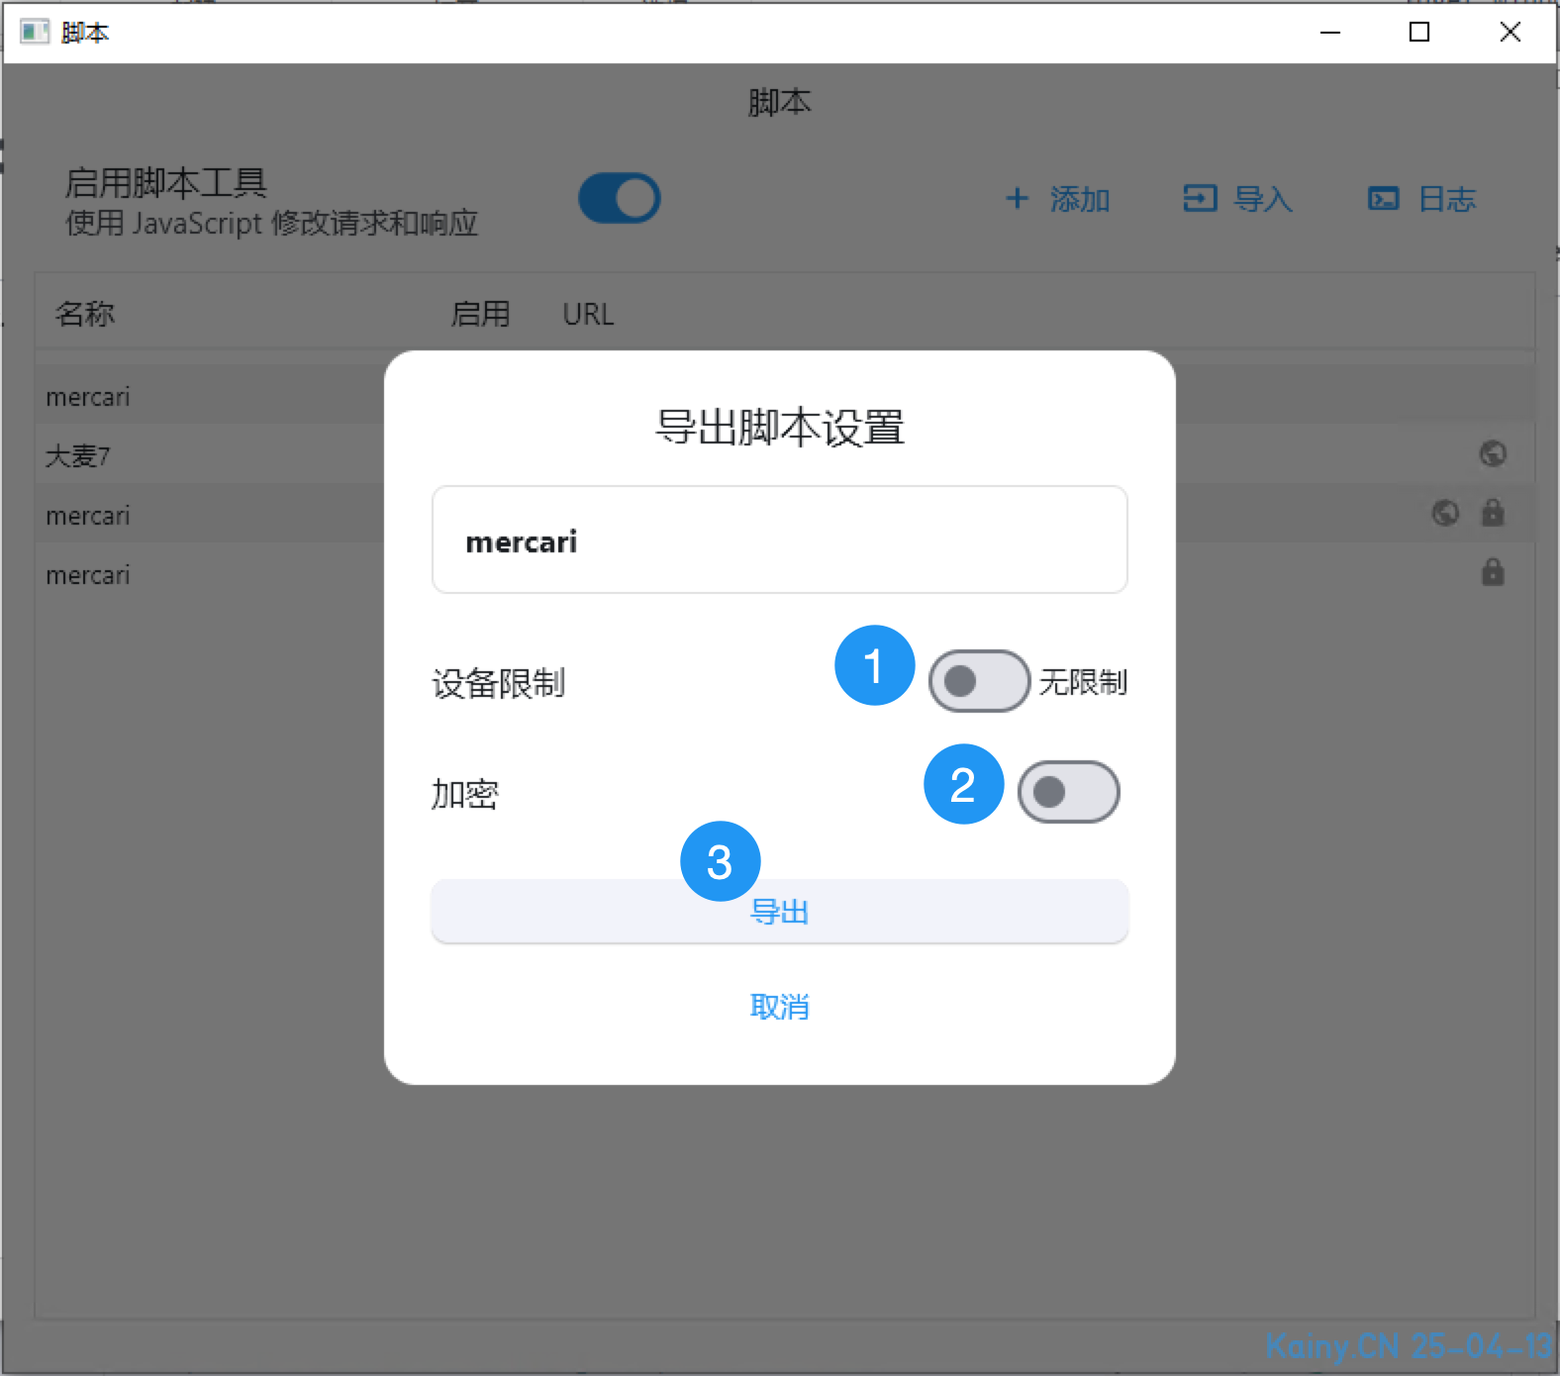Click the 名称 column header
1560x1376 pixels.
pos(85,315)
